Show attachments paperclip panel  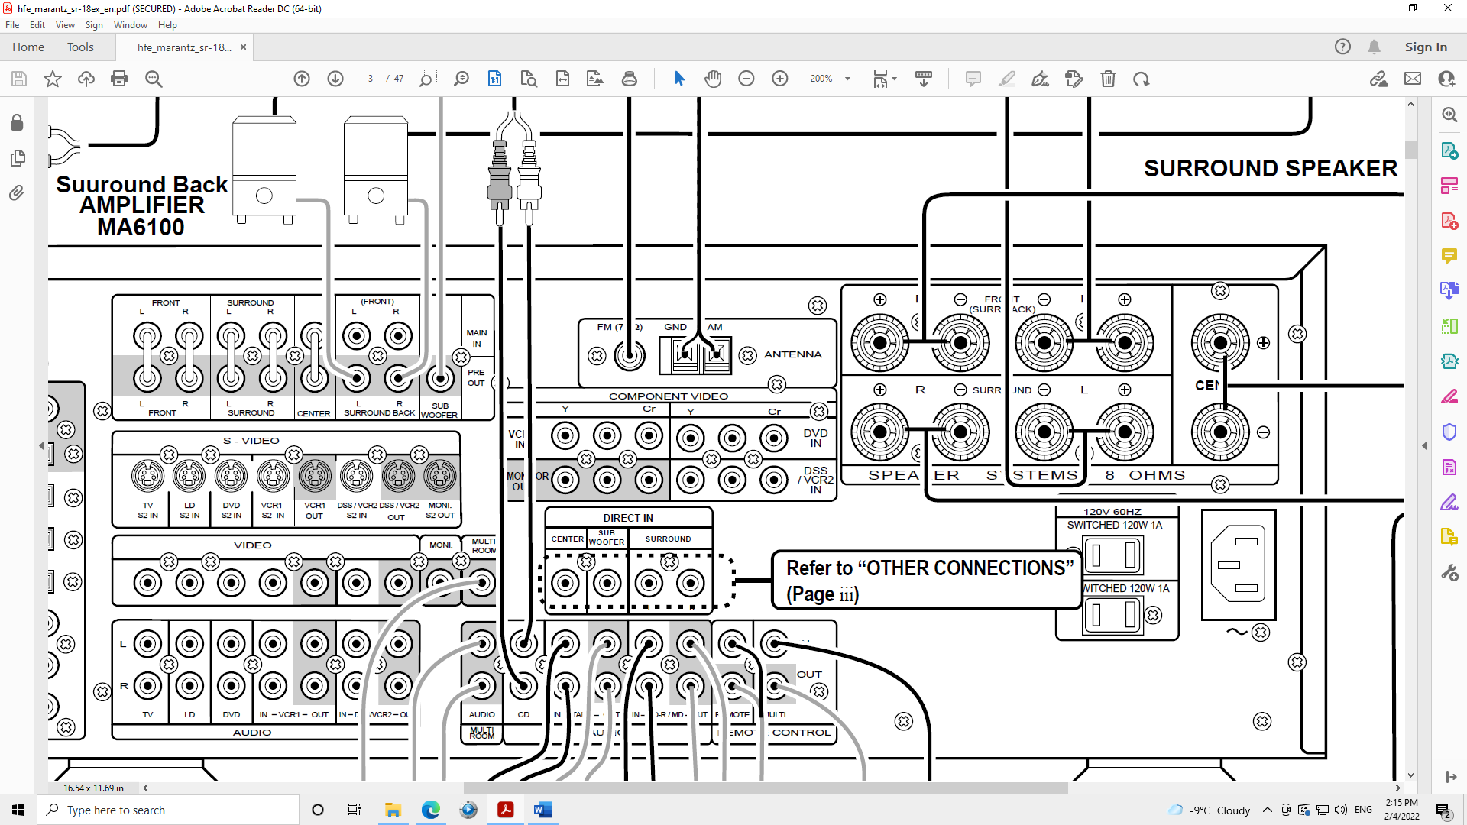17,193
